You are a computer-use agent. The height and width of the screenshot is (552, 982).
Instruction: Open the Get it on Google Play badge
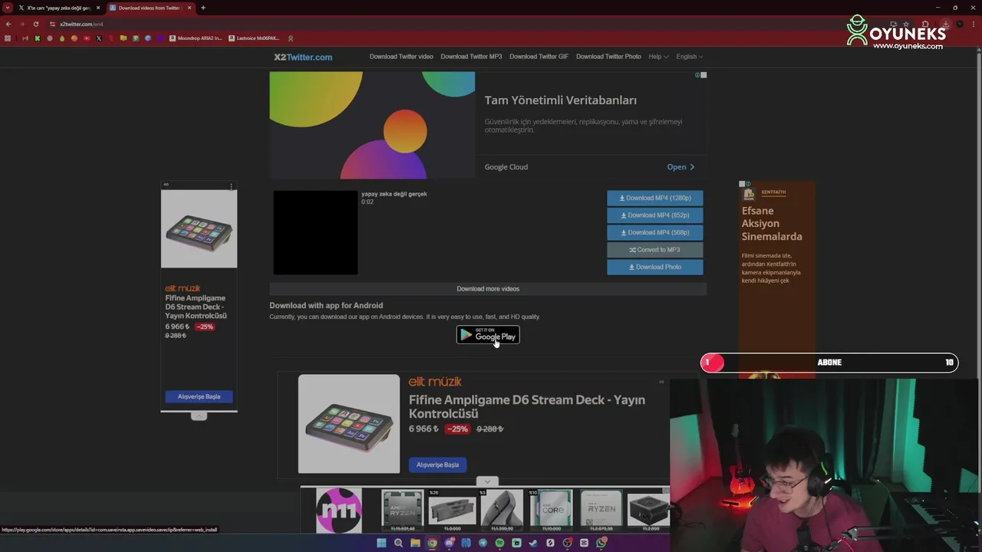488,335
